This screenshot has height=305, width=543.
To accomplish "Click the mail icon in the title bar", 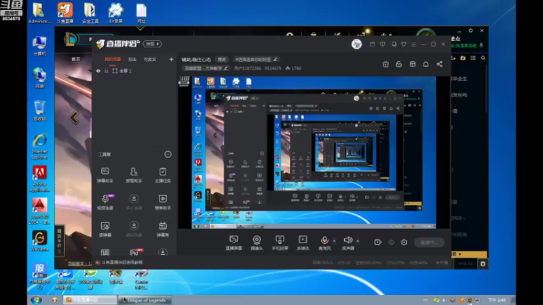I will point(372,44).
